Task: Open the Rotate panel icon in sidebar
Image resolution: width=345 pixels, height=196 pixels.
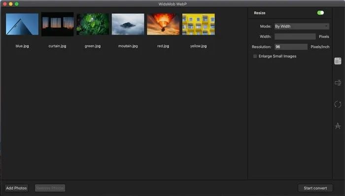Action: tap(338, 104)
